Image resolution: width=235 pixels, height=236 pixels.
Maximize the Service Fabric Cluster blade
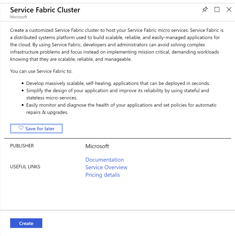click(x=217, y=10)
